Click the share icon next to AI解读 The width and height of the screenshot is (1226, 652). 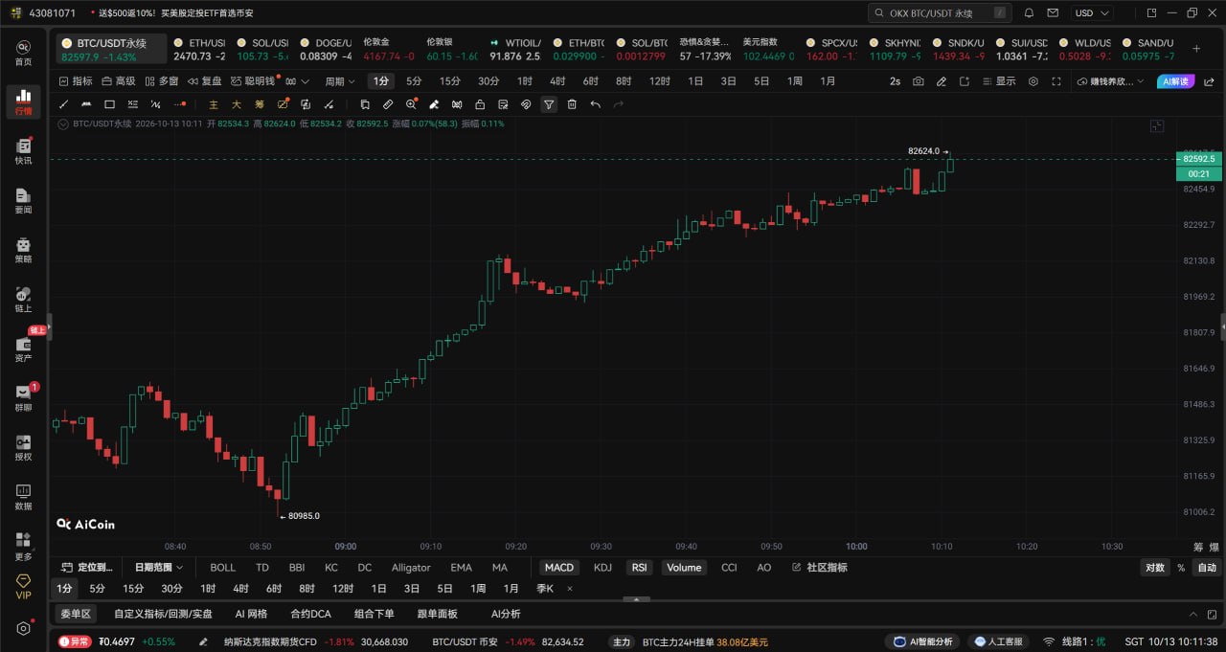point(1210,81)
